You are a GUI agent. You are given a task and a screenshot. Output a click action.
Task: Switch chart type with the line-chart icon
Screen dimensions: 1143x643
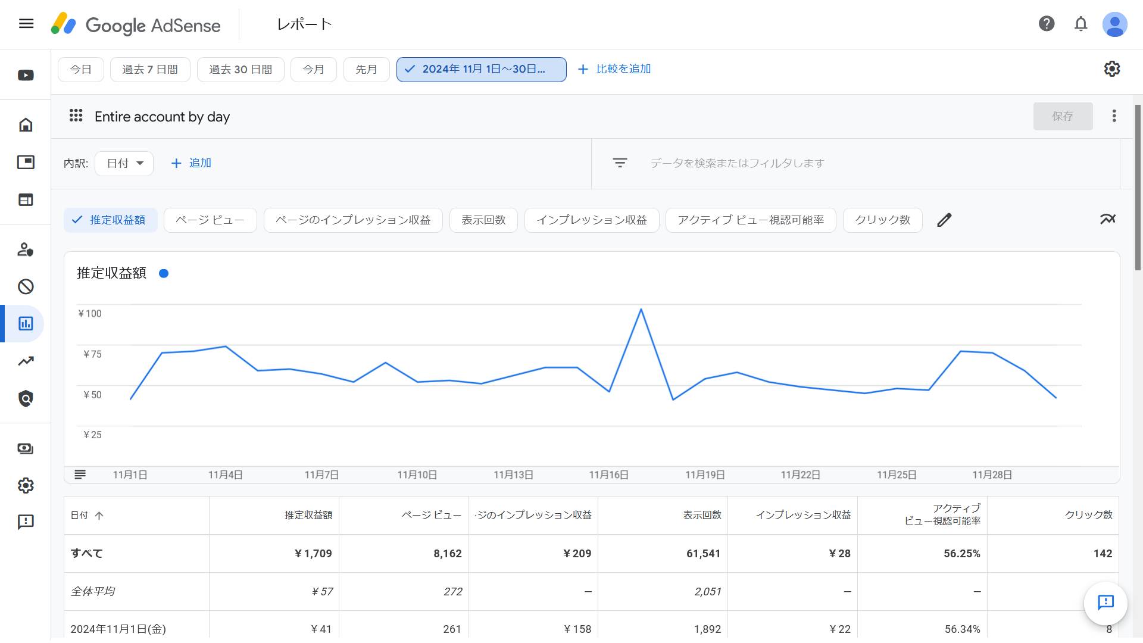point(1108,219)
